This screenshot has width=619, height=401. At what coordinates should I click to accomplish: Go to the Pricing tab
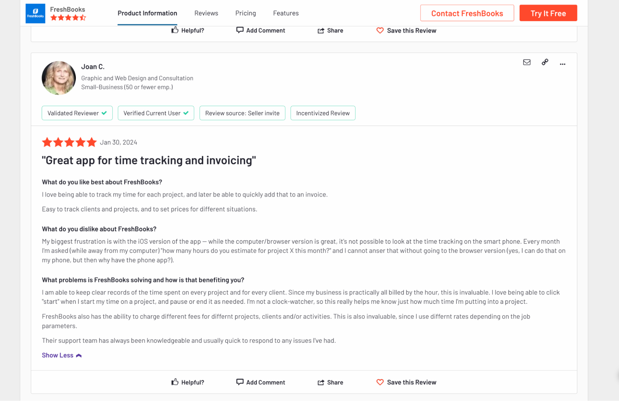(246, 13)
